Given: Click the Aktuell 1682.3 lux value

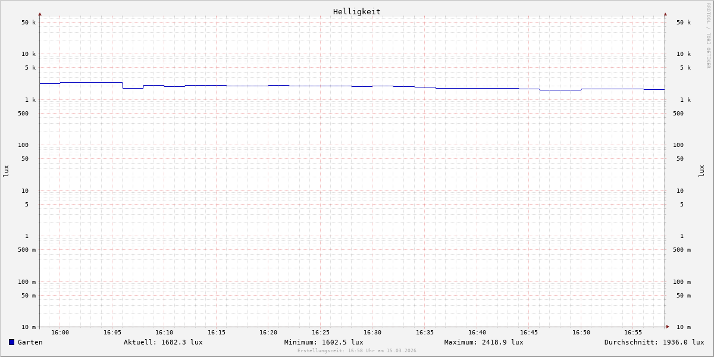Looking at the screenshot, I should 163,342.
